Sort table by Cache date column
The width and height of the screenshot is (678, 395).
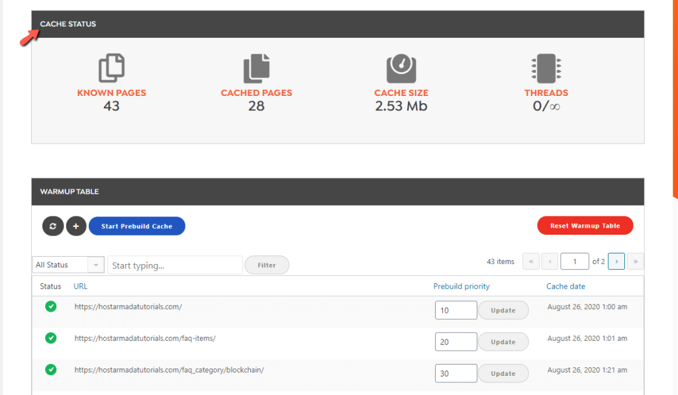coord(565,286)
